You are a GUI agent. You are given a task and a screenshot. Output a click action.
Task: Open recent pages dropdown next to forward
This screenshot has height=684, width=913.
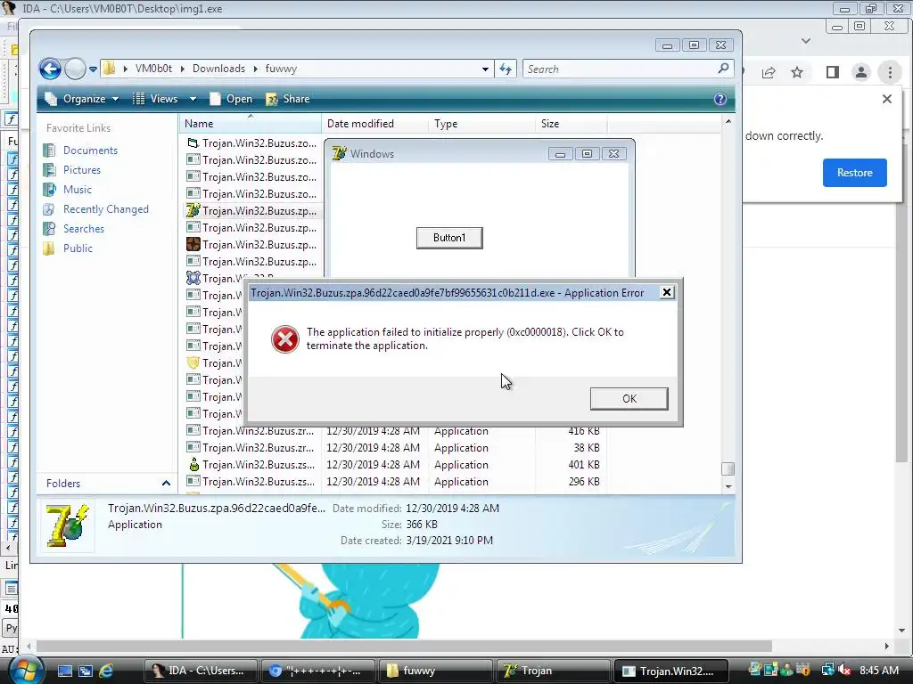click(x=93, y=69)
